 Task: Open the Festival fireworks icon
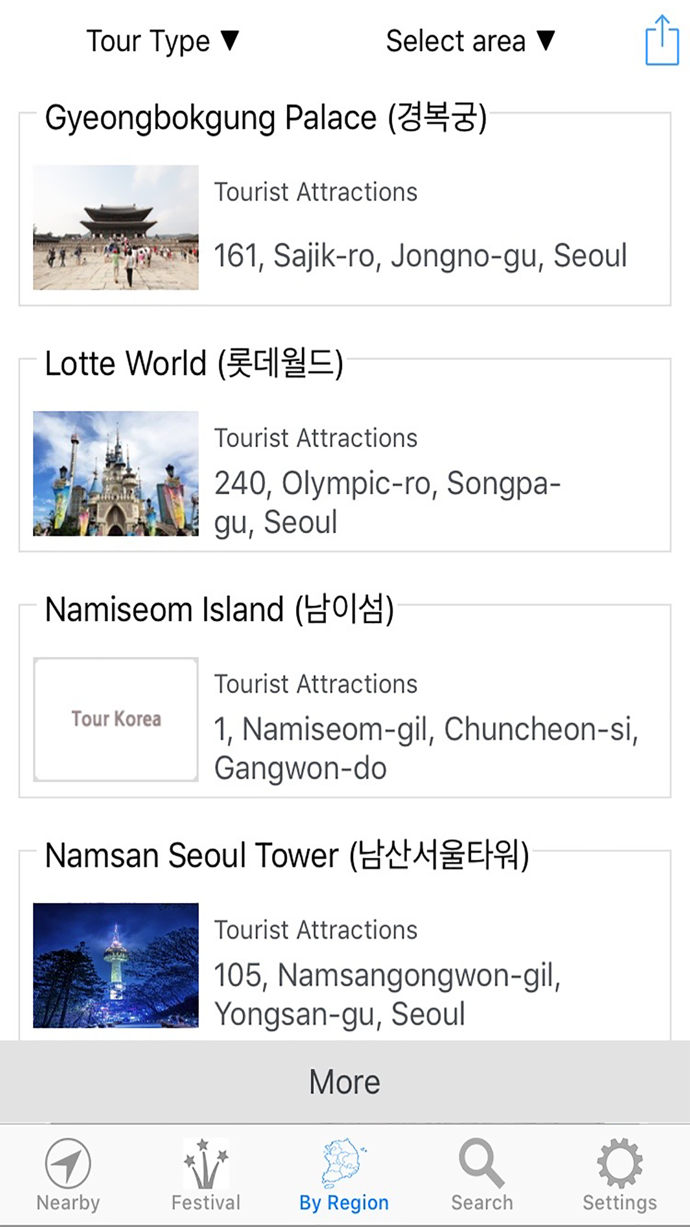point(206,1163)
